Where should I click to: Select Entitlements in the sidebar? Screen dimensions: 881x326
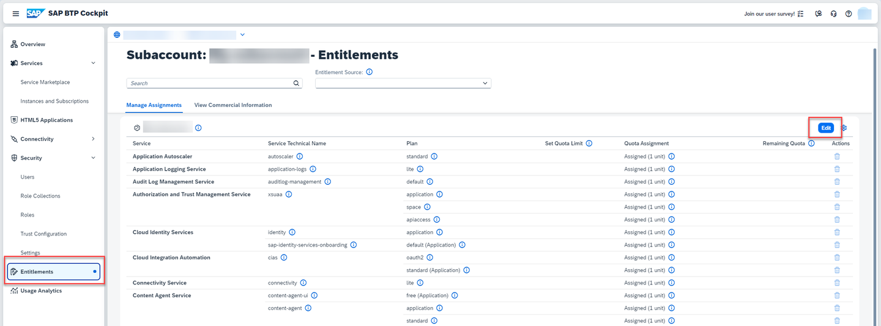(54, 272)
